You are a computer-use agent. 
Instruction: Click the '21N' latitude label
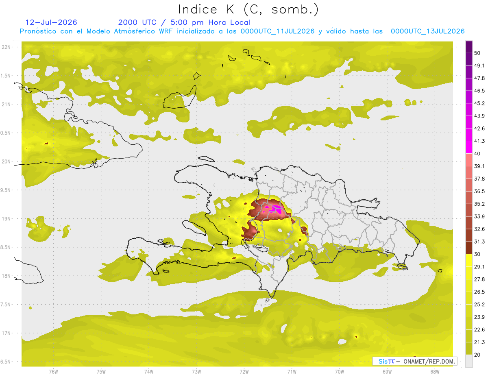pos(7,104)
